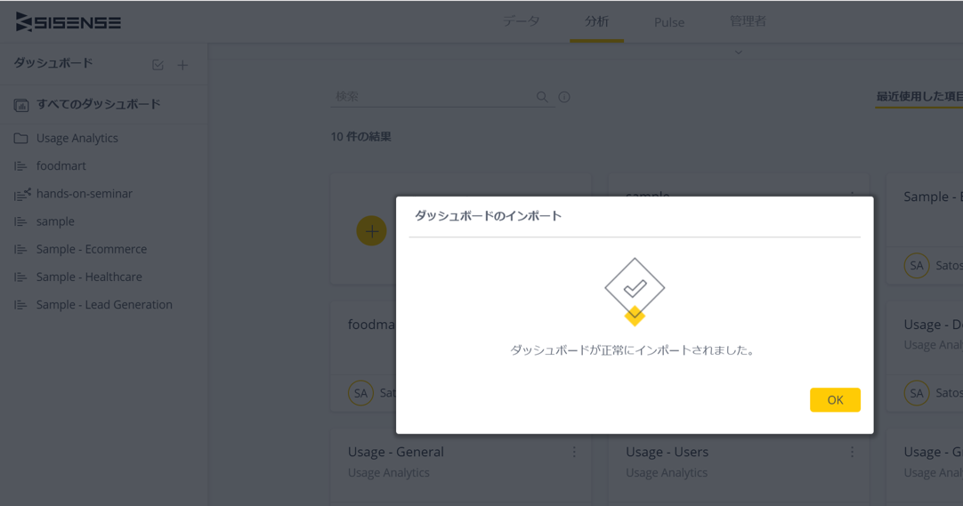Click the OK button in the import dialog

pyautogui.click(x=835, y=400)
